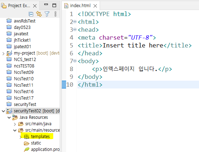The width and height of the screenshot is (199, 152).
Task: Click the application.properties leaf icon
Action: click(x=26, y=150)
